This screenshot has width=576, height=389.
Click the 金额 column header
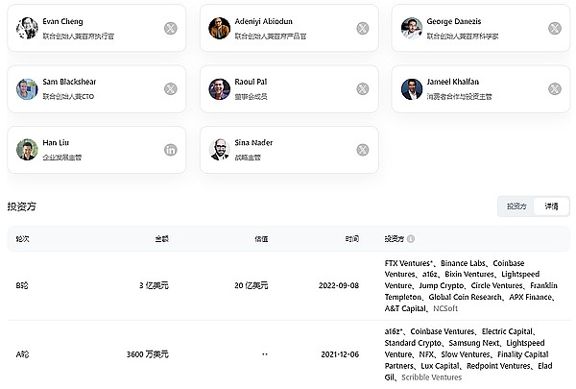point(162,238)
